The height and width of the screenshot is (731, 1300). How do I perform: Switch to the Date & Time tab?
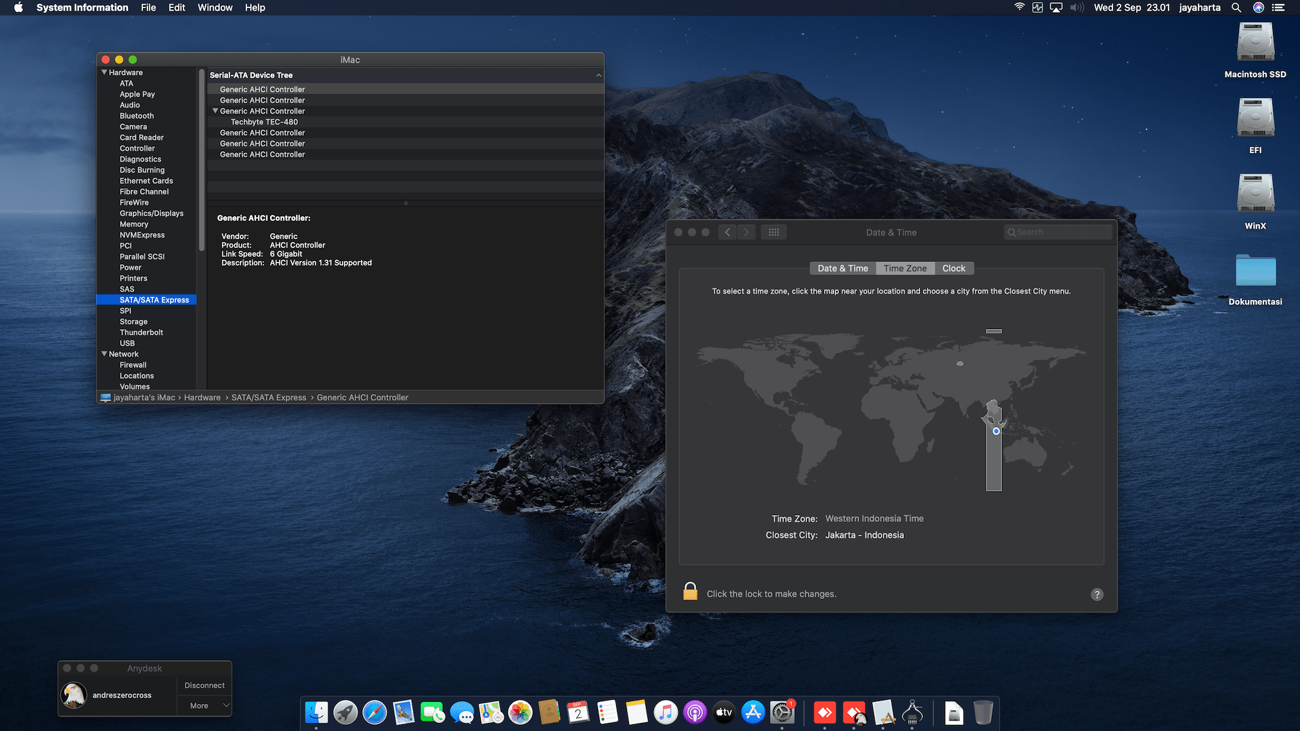(x=842, y=269)
